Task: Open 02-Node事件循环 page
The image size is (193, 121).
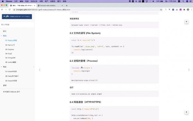Action: click(x=12, y=76)
